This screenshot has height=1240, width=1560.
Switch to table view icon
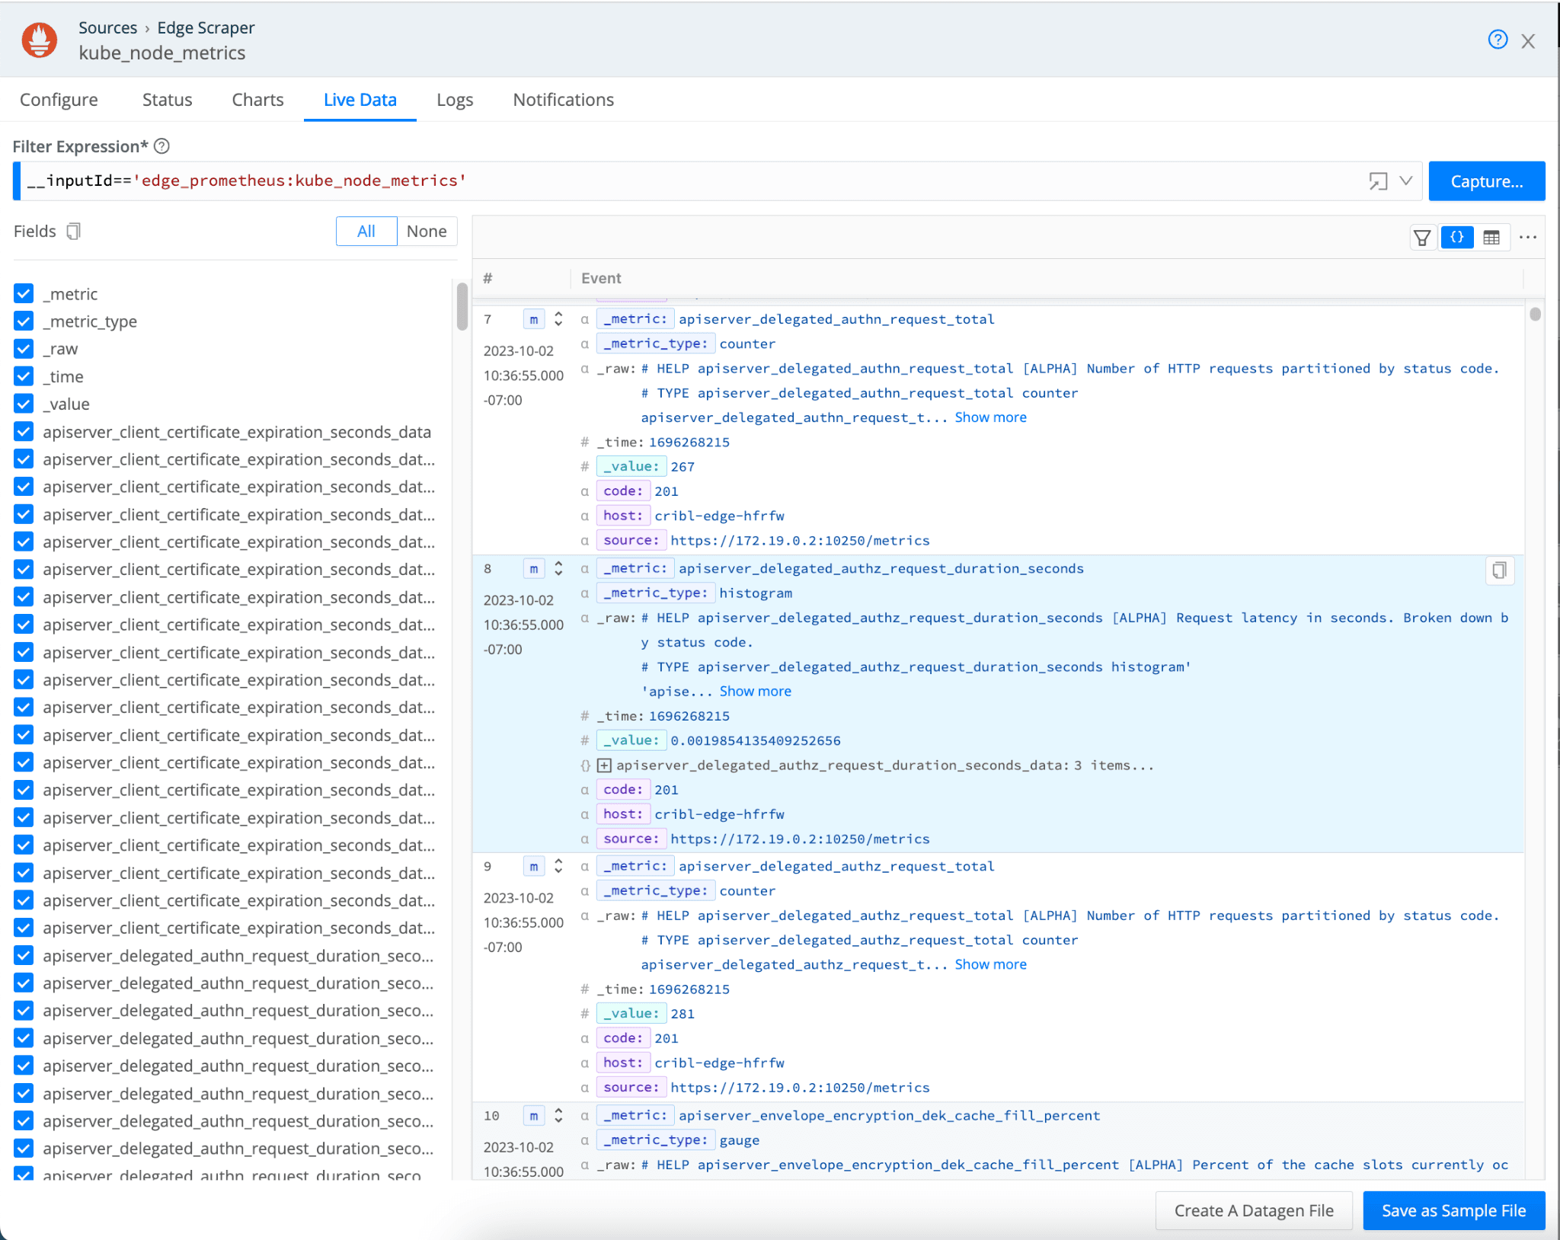point(1491,238)
